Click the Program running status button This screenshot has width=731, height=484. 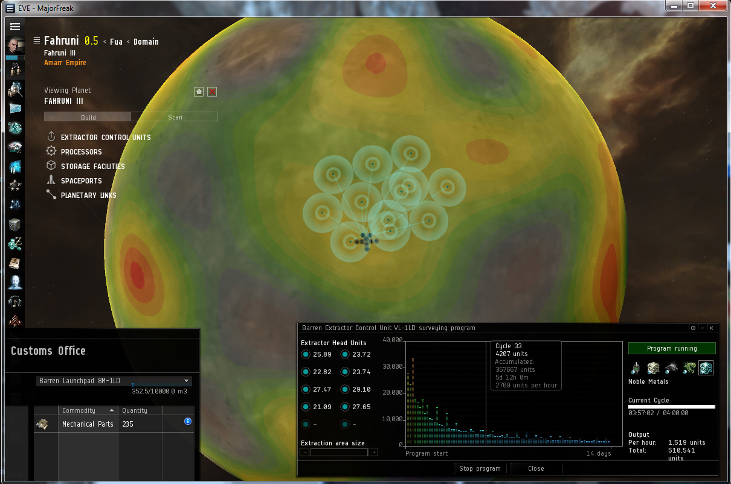pos(672,348)
